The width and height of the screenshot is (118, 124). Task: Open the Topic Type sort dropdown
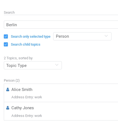point(33,65)
